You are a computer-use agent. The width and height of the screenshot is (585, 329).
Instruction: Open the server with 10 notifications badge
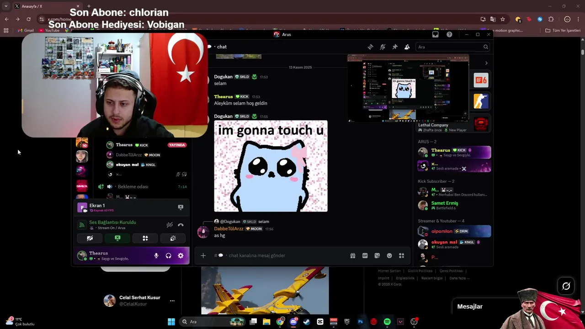click(x=82, y=143)
